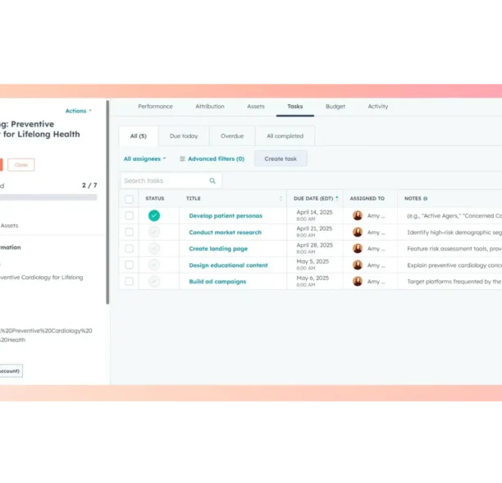
Task: Switch to the Attribution tab
Action: coord(210,107)
